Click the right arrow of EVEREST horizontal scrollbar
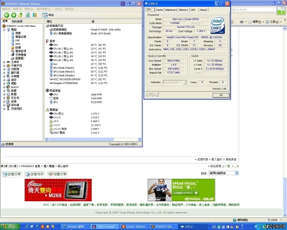This screenshot has height=230, width=287. coord(139,139)
